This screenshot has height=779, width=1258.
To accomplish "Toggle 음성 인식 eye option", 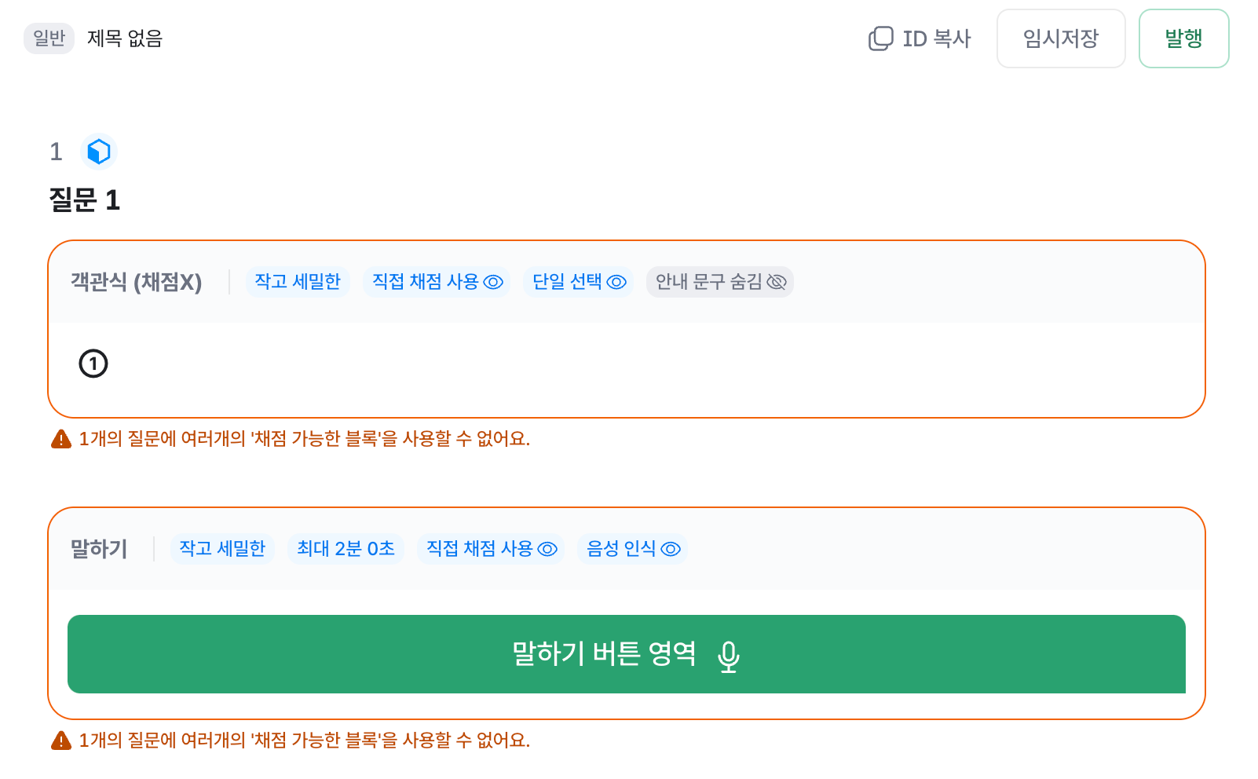I will pos(633,549).
